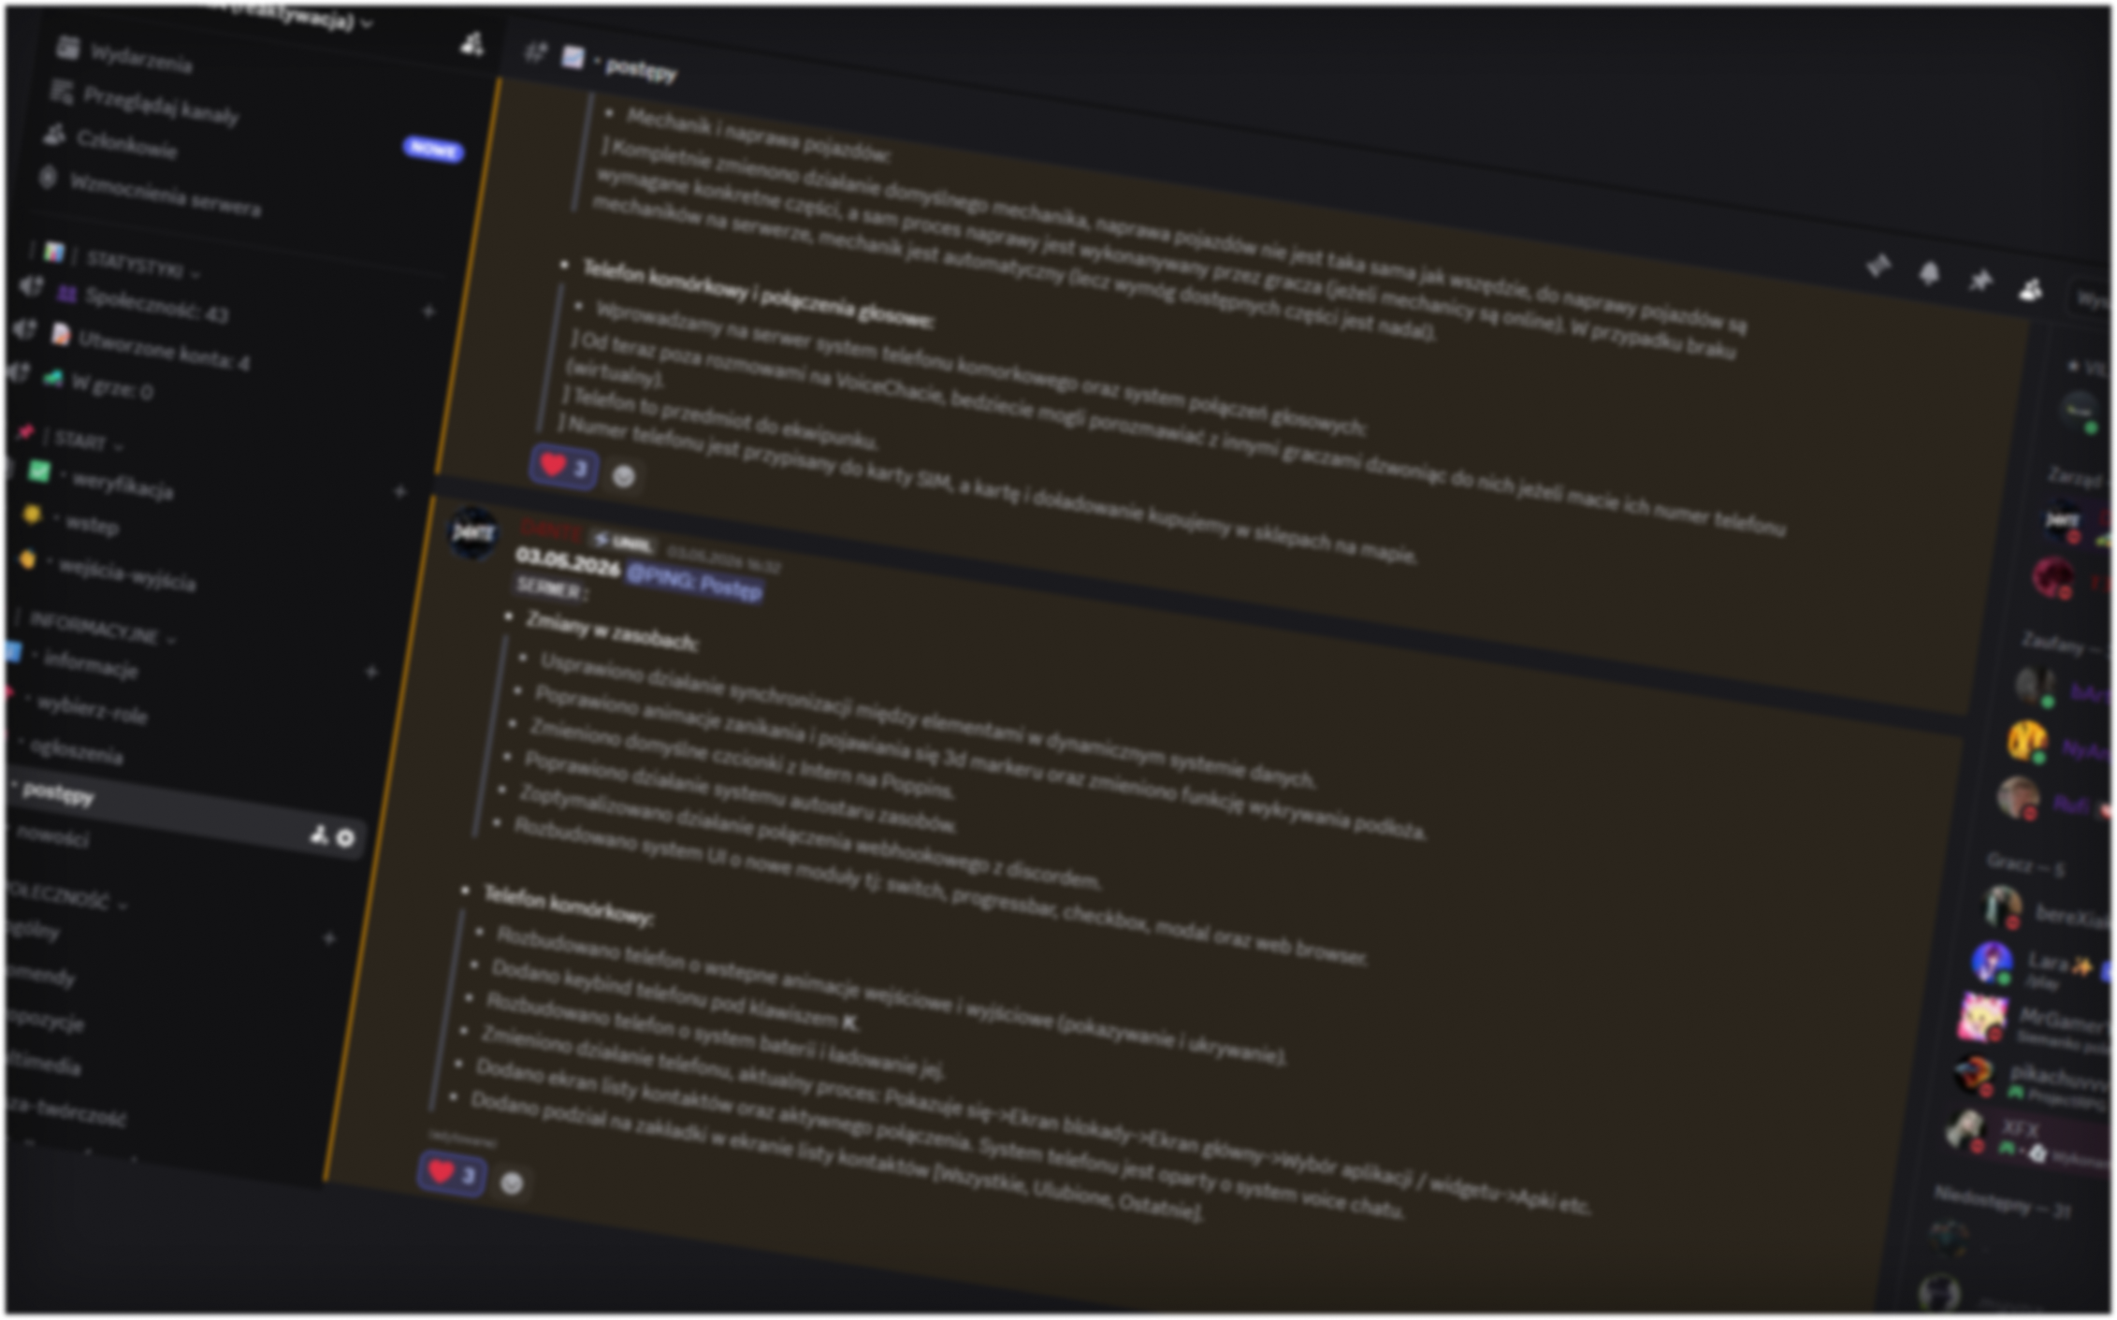Add a channel to the STATYSTYKI category

(x=428, y=312)
